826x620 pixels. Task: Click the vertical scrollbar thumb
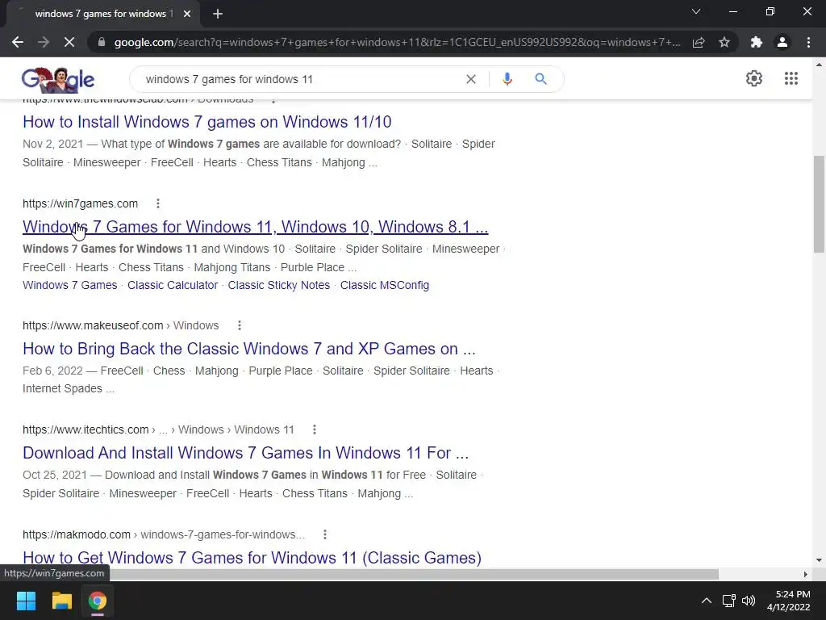(819, 204)
